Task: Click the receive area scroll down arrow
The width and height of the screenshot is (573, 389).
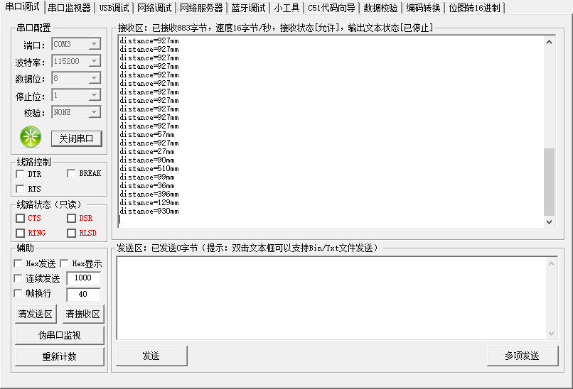Action: [549, 222]
